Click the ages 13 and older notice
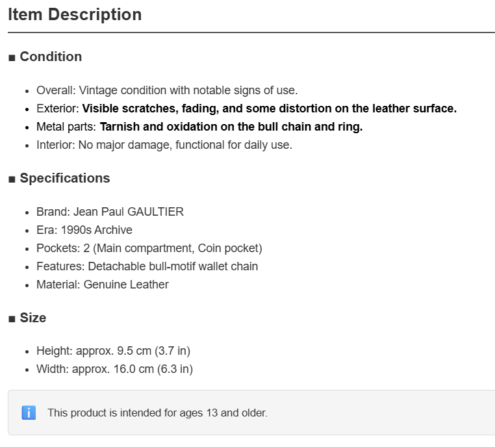Image resolution: width=495 pixels, height=447 pixels. [157, 413]
